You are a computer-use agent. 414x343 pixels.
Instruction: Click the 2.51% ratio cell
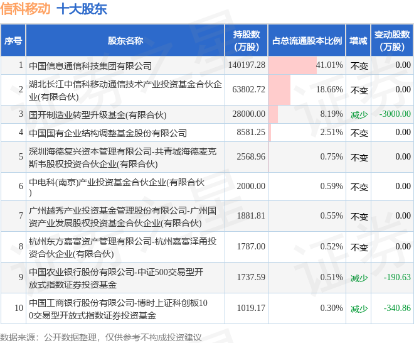click(307, 132)
